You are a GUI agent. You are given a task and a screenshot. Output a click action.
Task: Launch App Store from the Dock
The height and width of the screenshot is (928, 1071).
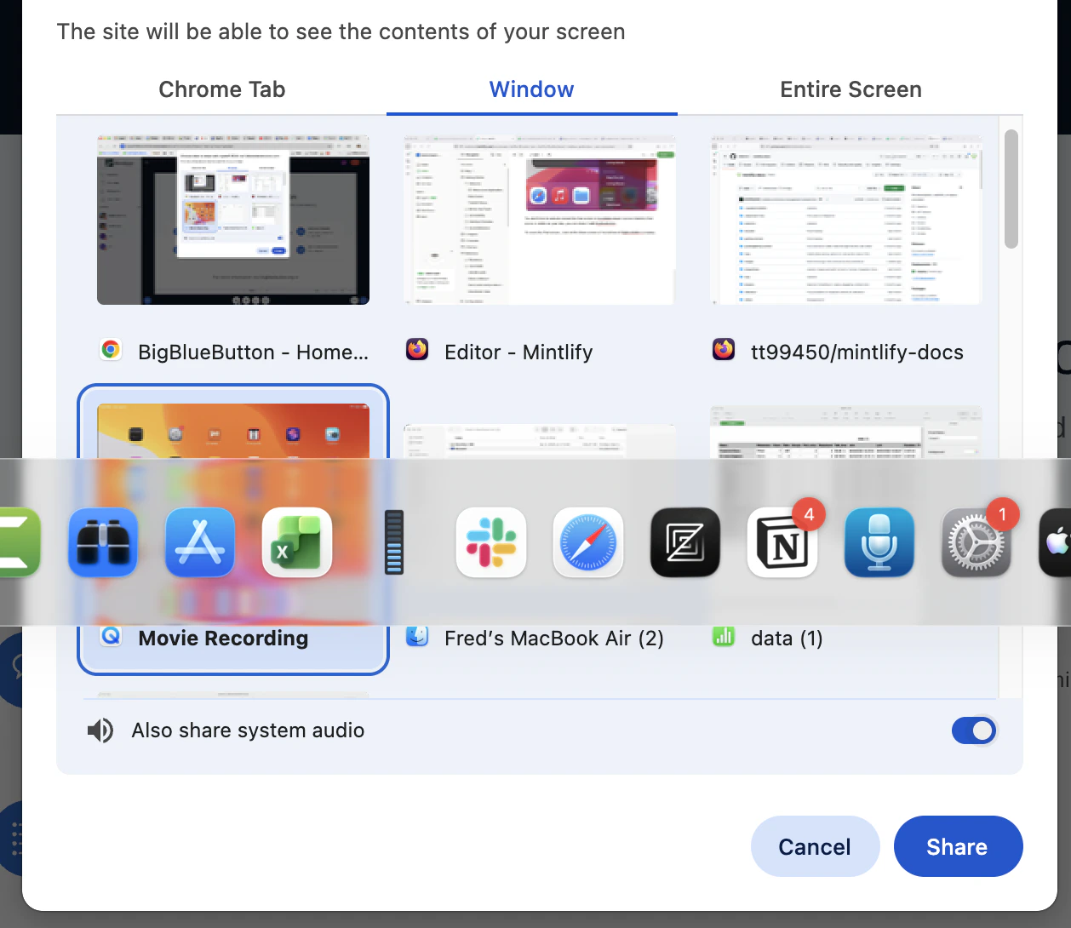point(200,542)
